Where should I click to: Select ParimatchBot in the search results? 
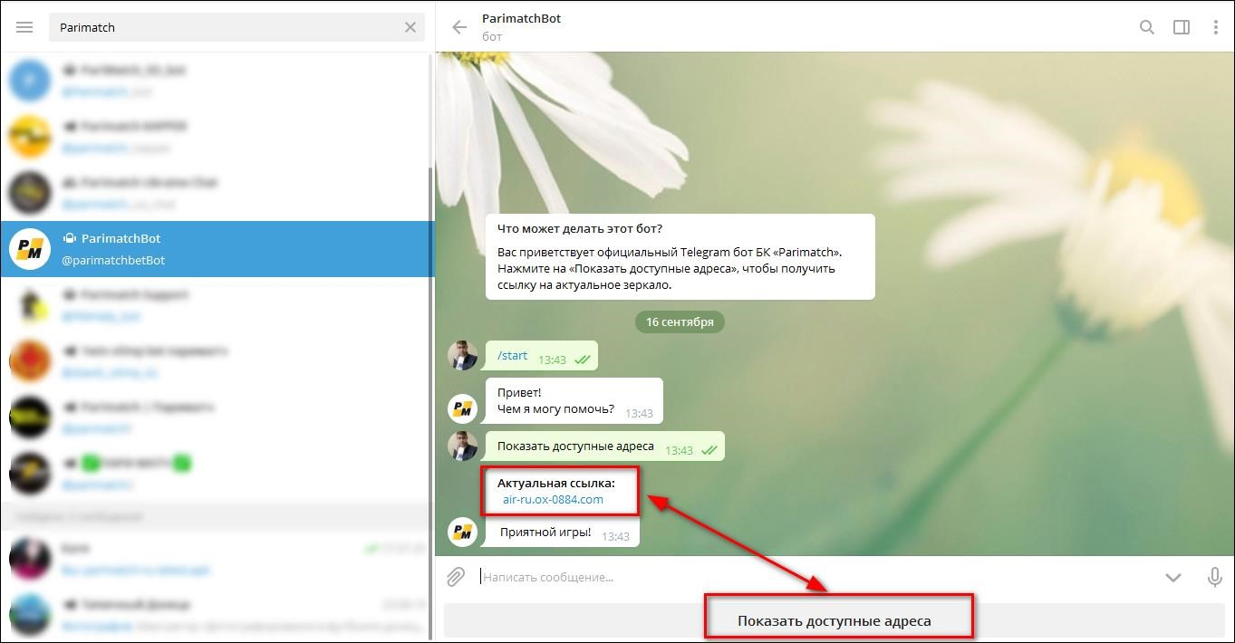point(217,249)
